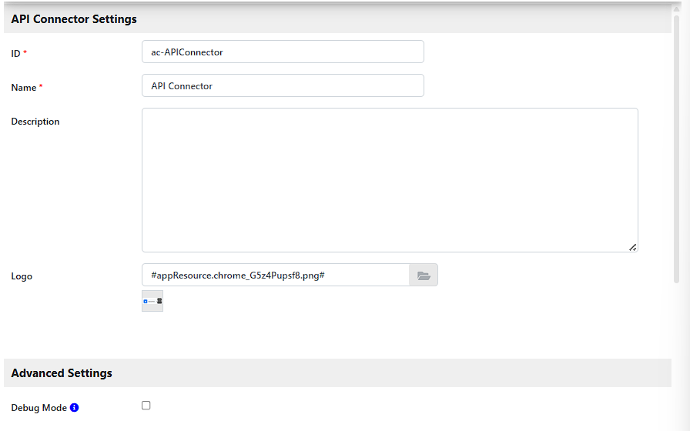The width and height of the screenshot is (690, 431).
Task: Click the page vertical scrollbar thumb
Action: point(677,146)
